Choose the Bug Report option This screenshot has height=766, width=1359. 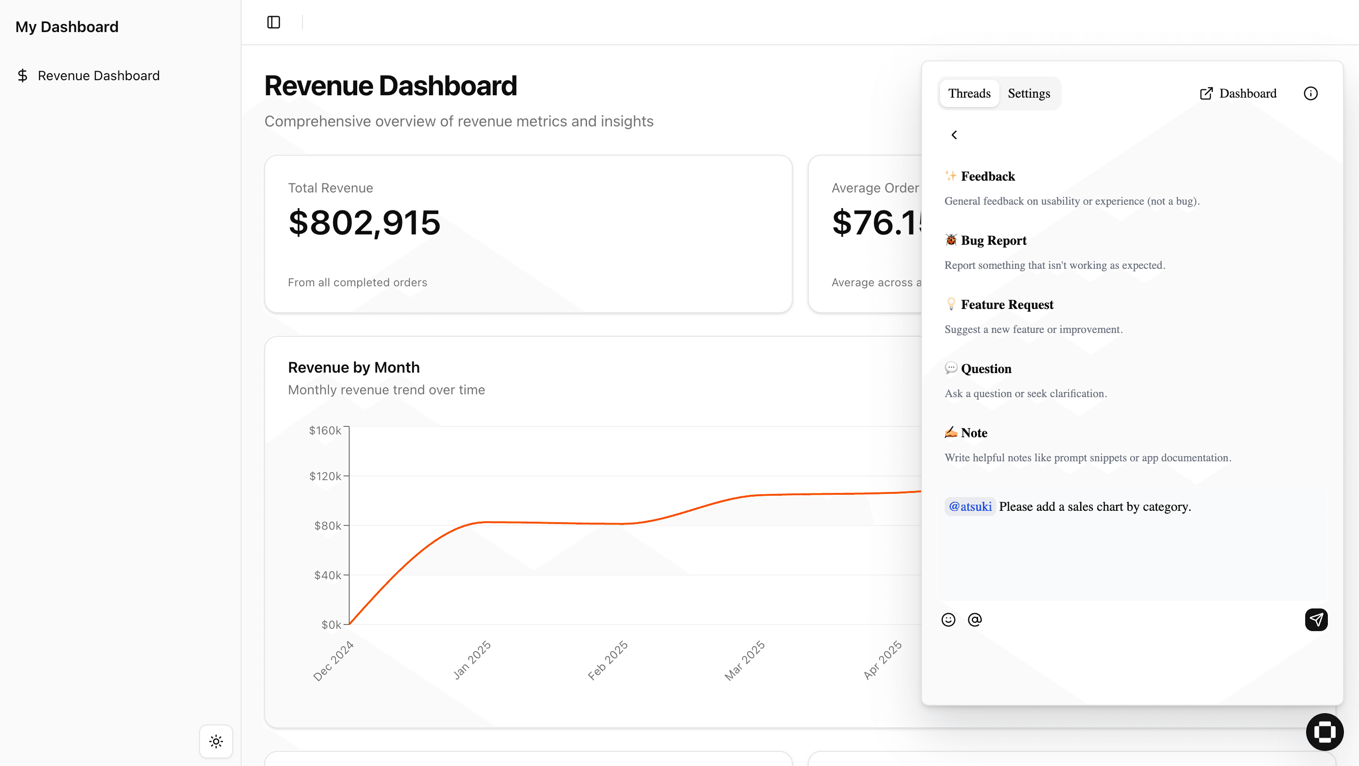(993, 241)
